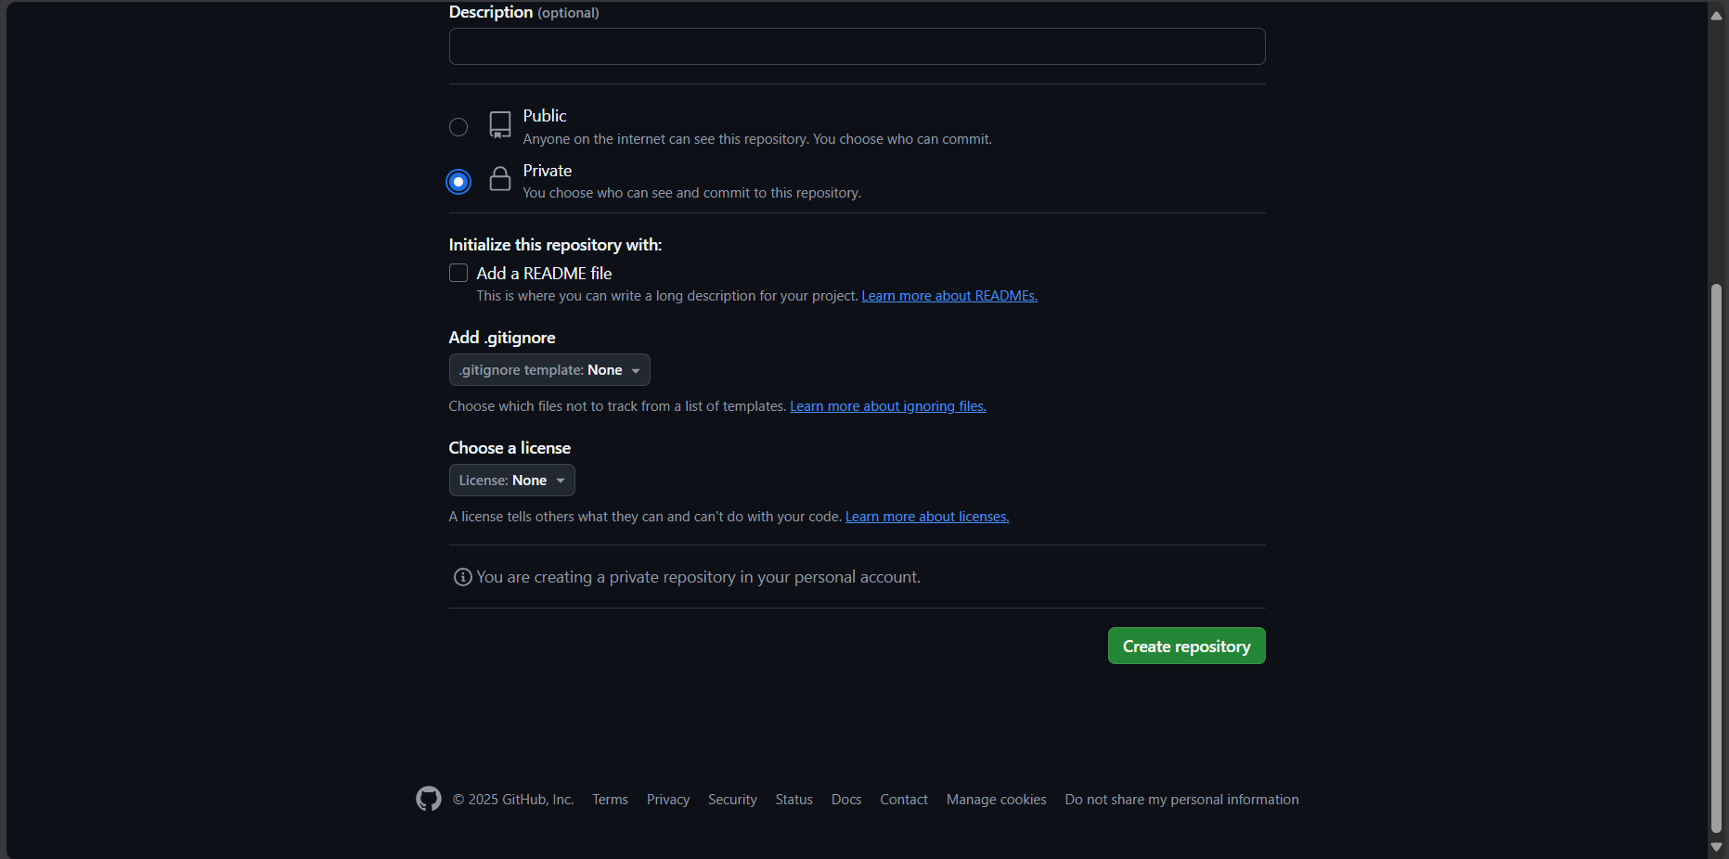
Task: Click the GitHub Octocat logo in footer
Action: tap(428, 799)
